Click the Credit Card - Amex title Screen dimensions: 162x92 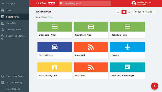pos(47,35)
